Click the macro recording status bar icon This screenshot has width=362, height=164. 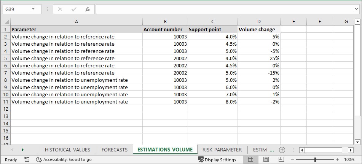tap(27, 159)
